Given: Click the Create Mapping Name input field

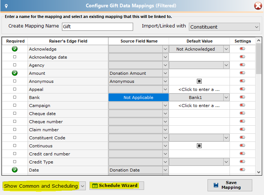Looking at the screenshot, I should tap(98, 27).
